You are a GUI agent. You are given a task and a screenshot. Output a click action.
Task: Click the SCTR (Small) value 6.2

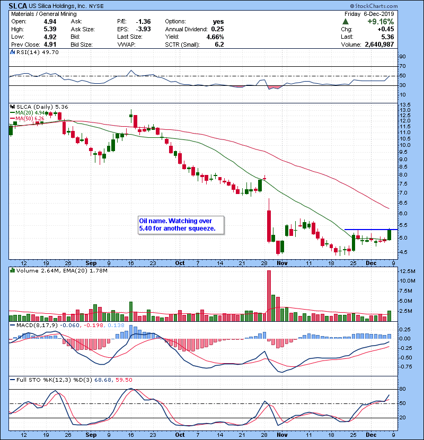pyautogui.click(x=219, y=45)
